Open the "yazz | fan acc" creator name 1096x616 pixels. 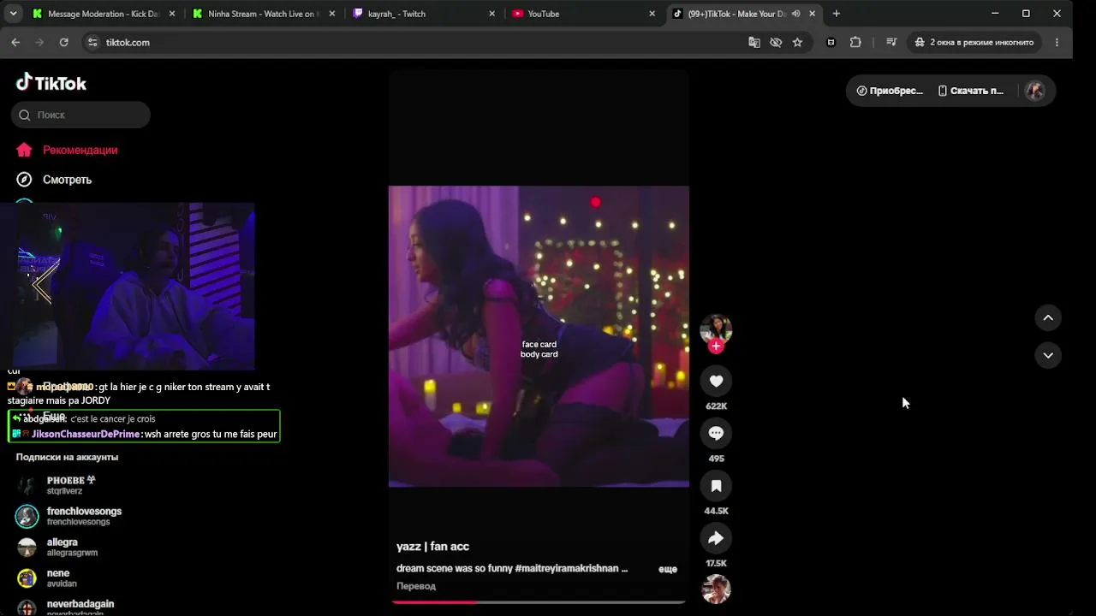click(433, 547)
